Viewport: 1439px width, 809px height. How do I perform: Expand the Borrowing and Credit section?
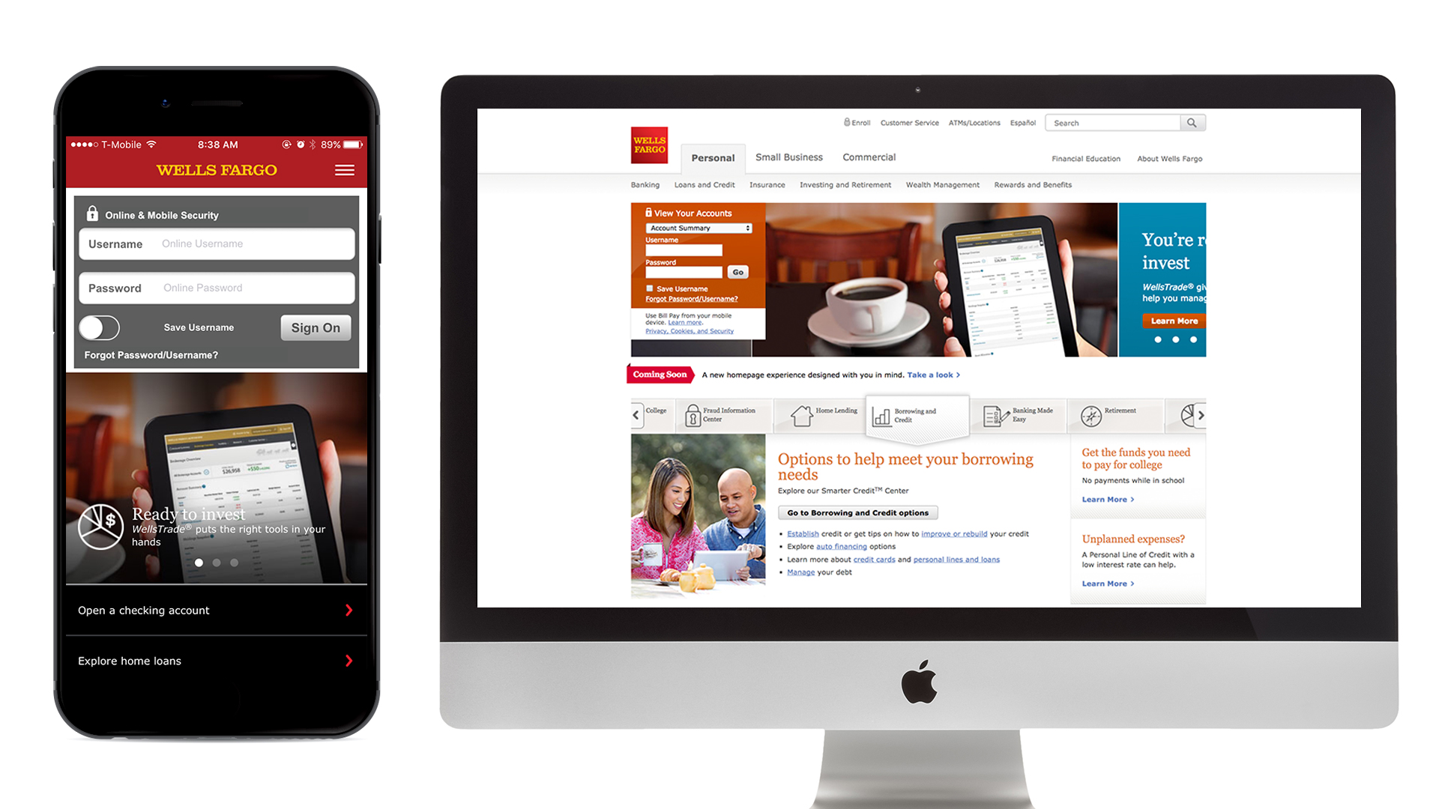point(919,413)
